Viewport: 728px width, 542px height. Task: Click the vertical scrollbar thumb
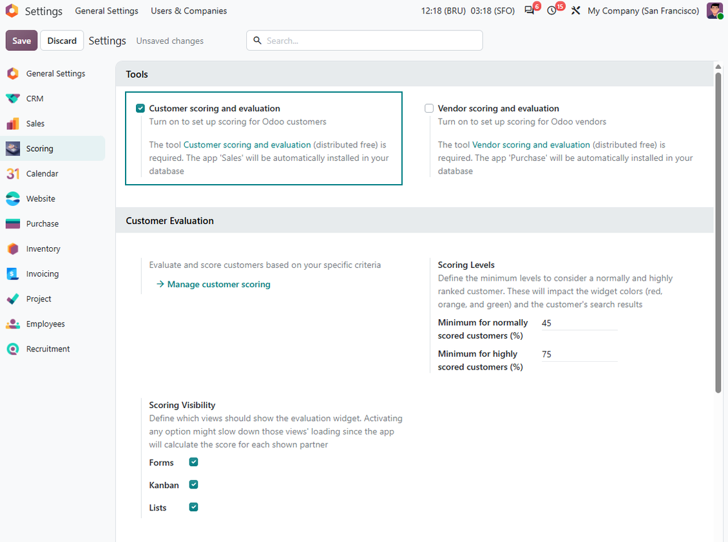point(718,232)
